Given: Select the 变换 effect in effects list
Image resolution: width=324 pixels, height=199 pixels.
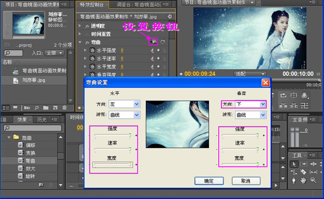Looking at the screenshot, I should click(x=30, y=153).
